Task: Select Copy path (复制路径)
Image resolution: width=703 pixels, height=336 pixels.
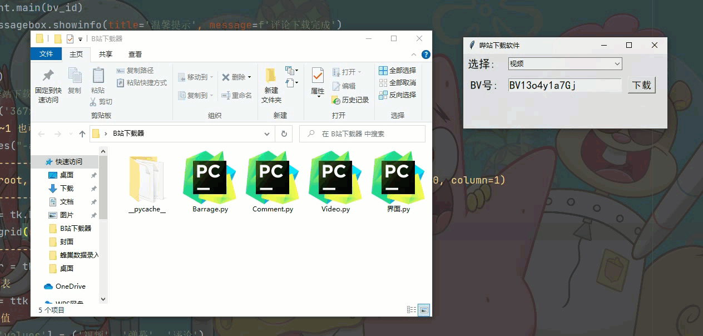Action: point(135,71)
